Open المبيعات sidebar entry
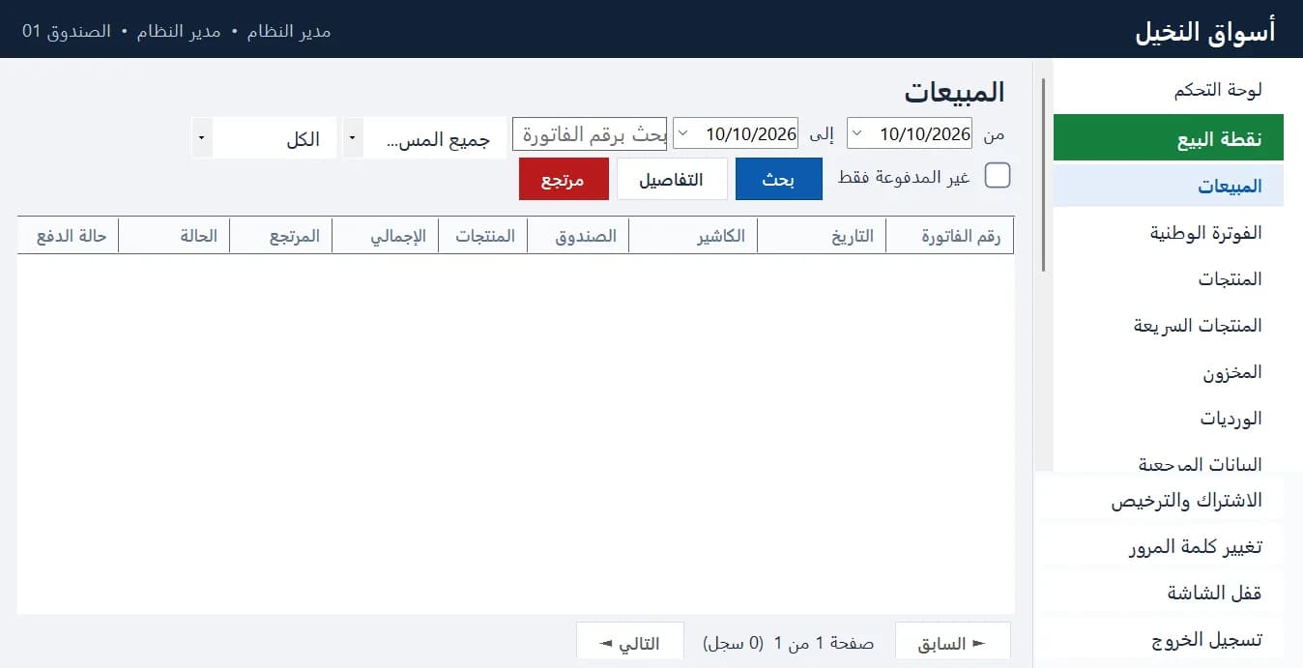Screen dimensions: 1303x668 tap(1169, 186)
